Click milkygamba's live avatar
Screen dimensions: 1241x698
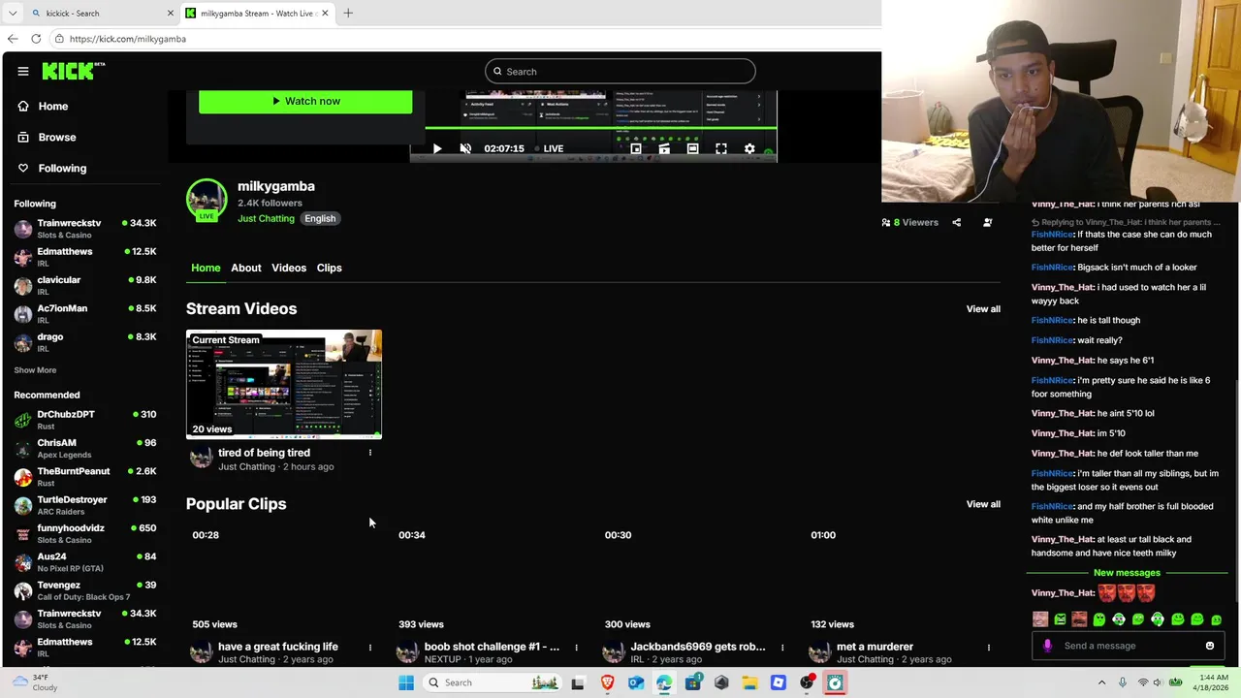coord(207,200)
